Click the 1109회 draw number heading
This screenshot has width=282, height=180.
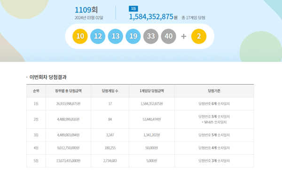(86, 10)
